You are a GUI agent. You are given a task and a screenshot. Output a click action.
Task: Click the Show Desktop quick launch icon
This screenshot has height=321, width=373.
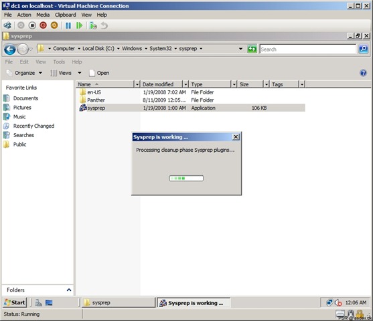pos(49,303)
